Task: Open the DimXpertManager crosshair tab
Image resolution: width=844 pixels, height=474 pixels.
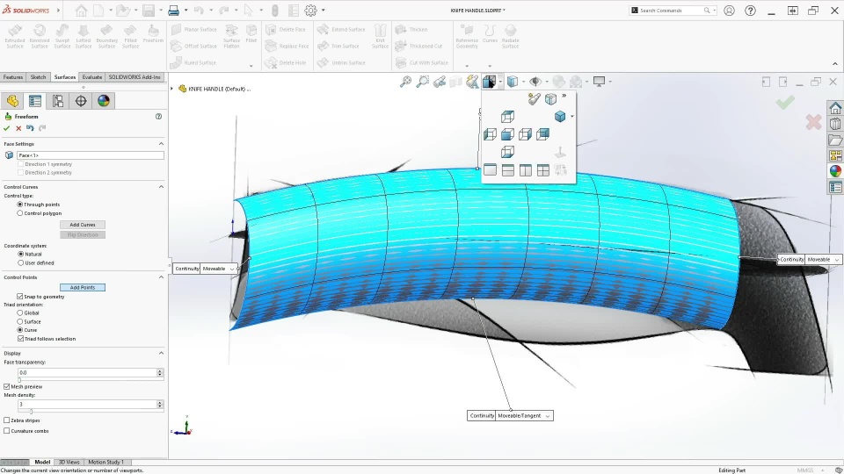Action: (x=81, y=101)
